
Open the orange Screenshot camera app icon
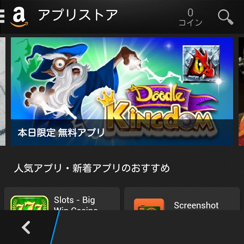(149, 204)
